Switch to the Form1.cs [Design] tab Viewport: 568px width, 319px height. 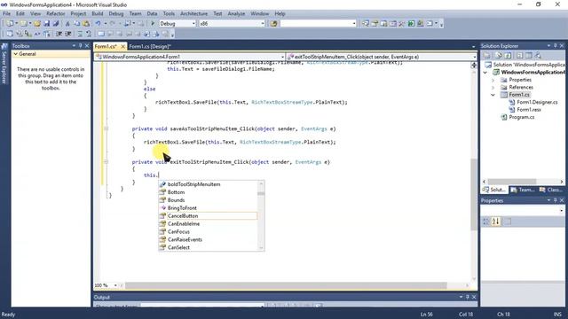150,46
